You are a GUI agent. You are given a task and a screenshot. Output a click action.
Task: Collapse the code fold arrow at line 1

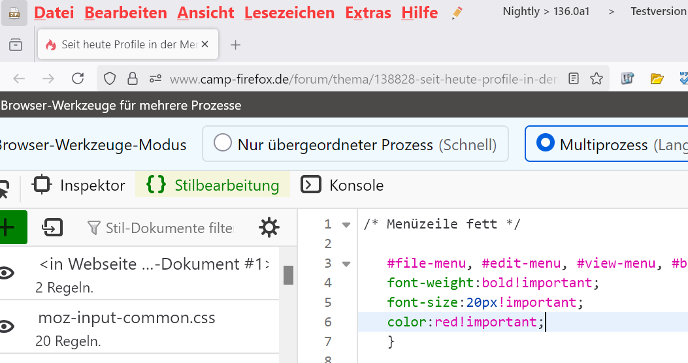346,225
